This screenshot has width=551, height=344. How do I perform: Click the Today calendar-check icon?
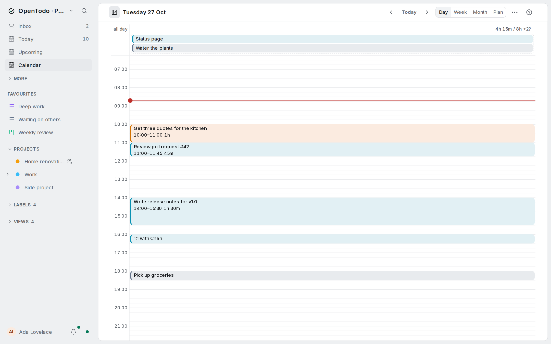click(x=11, y=39)
